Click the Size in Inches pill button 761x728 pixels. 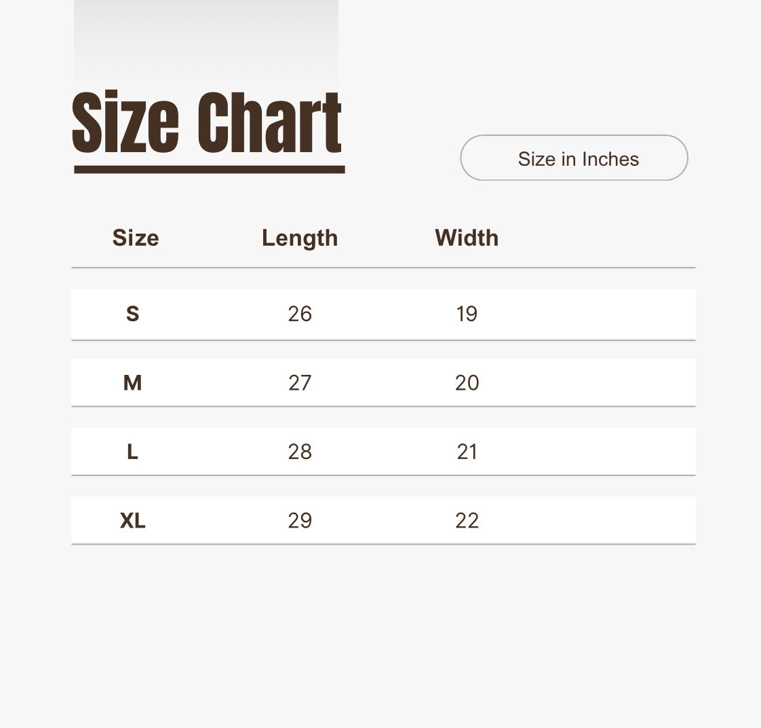pos(574,158)
